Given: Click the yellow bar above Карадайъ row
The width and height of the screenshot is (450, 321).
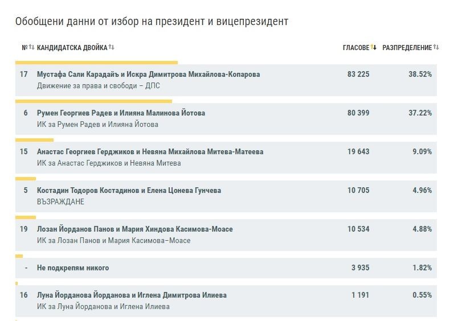Looking at the screenshot, I should [96, 63].
